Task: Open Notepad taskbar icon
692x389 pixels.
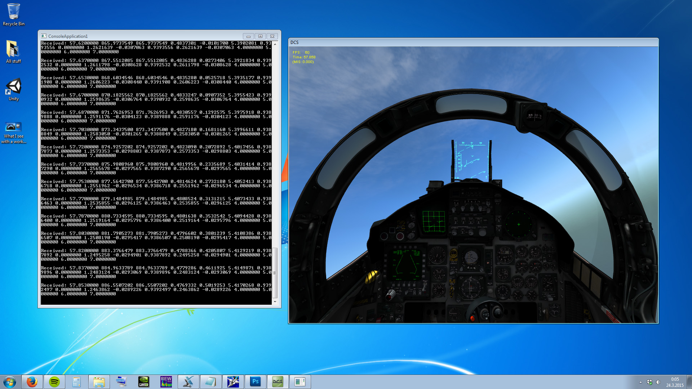Action: tap(211, 382)
